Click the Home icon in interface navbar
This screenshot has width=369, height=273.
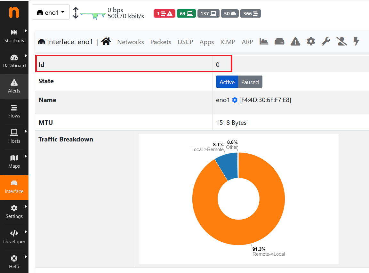[106, 42]
